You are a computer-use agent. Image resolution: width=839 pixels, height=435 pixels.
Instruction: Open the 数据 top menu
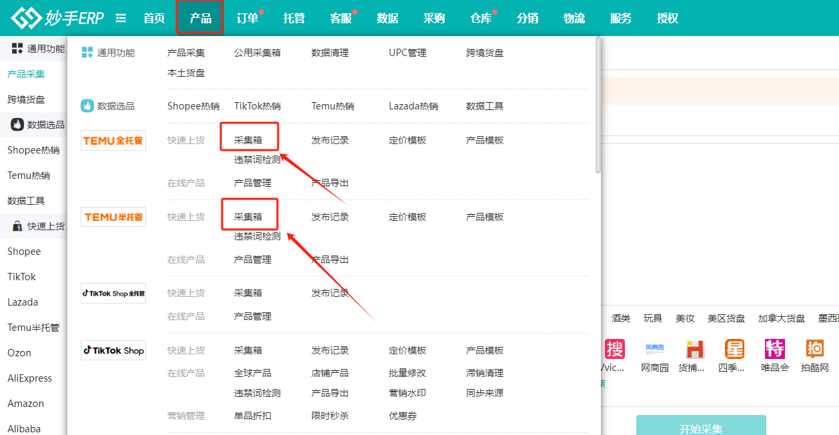[387, 19]
